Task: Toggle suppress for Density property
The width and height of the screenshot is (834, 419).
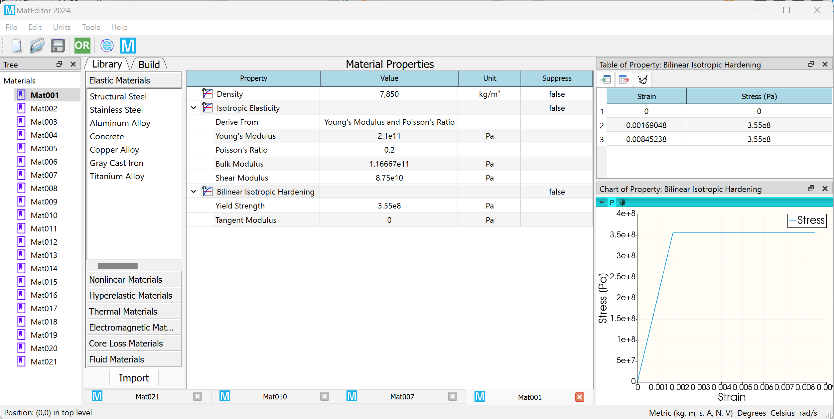Action: [557, 94]
